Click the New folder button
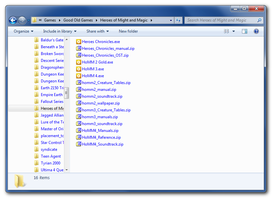Screen dimensions: 272x198 point(128,31)
